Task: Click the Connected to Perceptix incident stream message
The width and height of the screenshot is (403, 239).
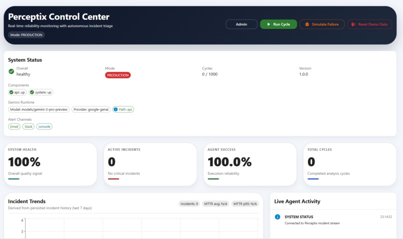Action: coord(312,224)
